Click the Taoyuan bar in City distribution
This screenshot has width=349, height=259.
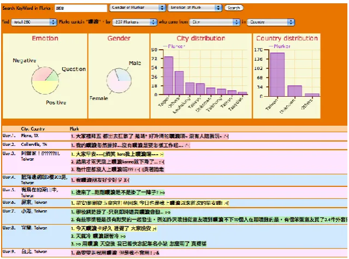click(242, 93)
